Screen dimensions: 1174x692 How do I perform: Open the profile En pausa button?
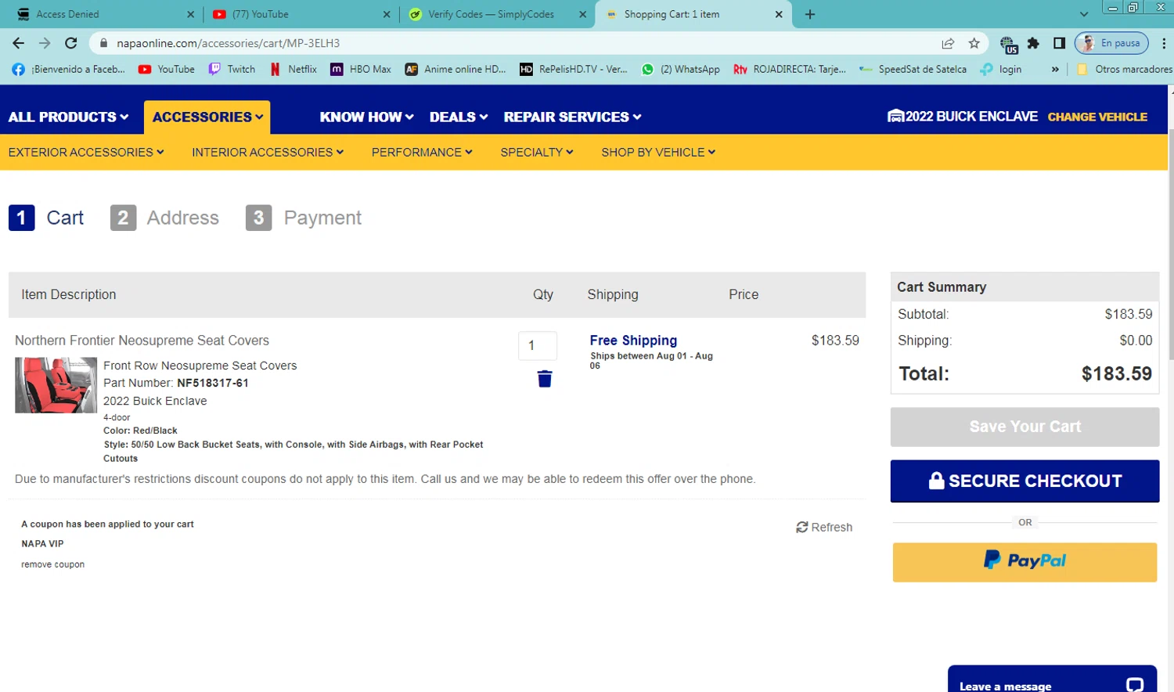click(1111, 43)
